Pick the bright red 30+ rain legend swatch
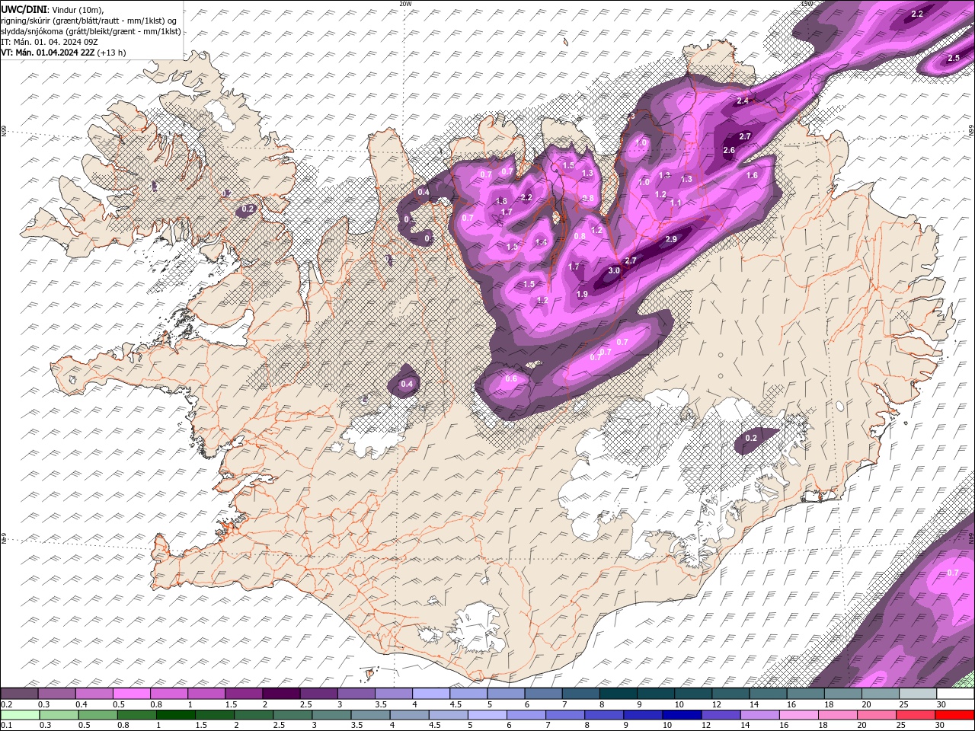 pyautogui.click(x=954, y=715)
